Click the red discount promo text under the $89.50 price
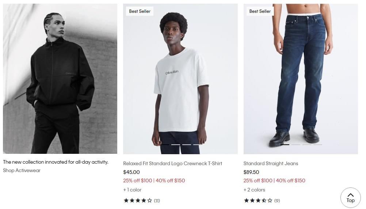This screenshot has height=209, width=366. pyautogui.click(x=274, y=180)
